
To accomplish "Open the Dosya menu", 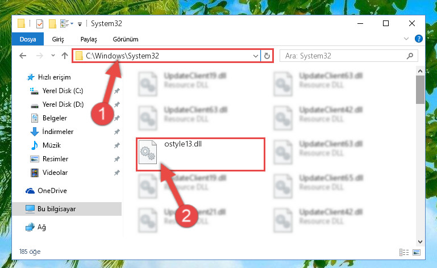I will (x=28, y=39).
